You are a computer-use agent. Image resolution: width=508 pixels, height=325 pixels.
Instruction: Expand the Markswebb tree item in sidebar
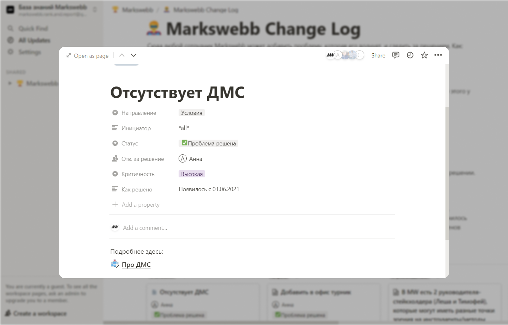(10, 83)
